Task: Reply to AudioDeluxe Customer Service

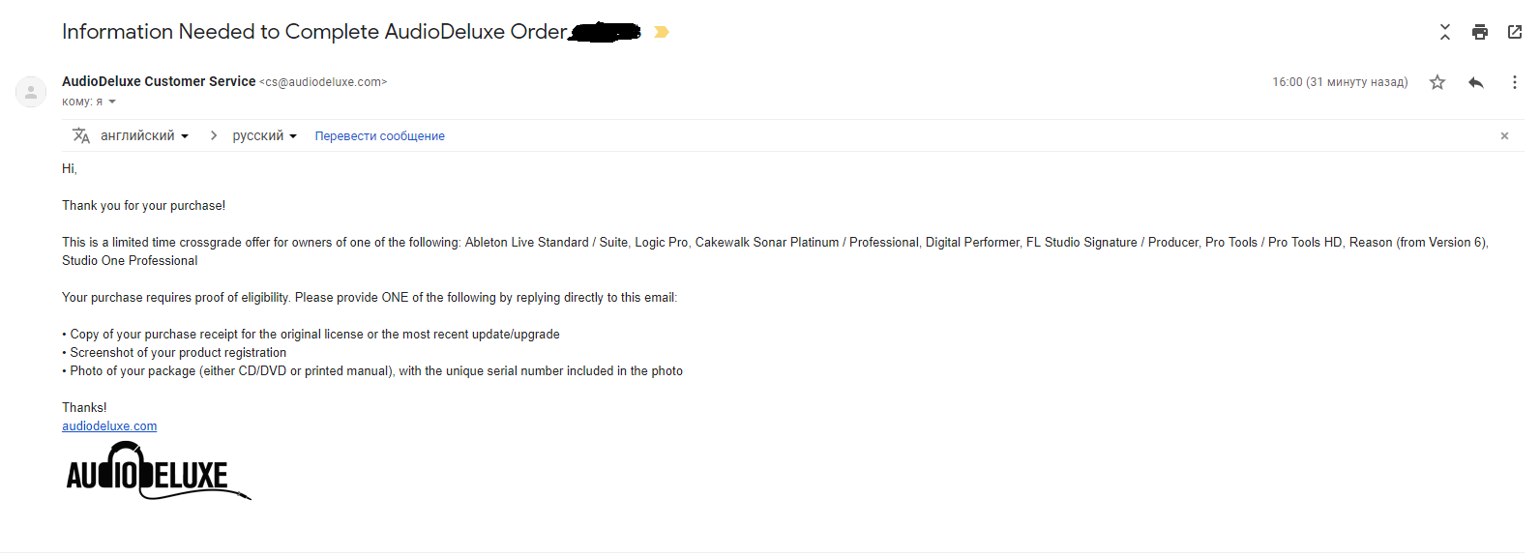Action: tap(1475, 82)
